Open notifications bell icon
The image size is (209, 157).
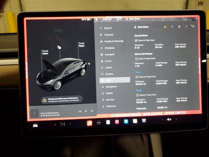coord(179,27)
